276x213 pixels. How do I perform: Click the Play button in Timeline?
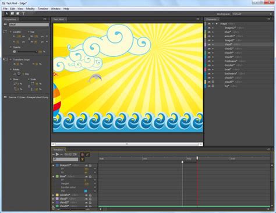(57, 154)
